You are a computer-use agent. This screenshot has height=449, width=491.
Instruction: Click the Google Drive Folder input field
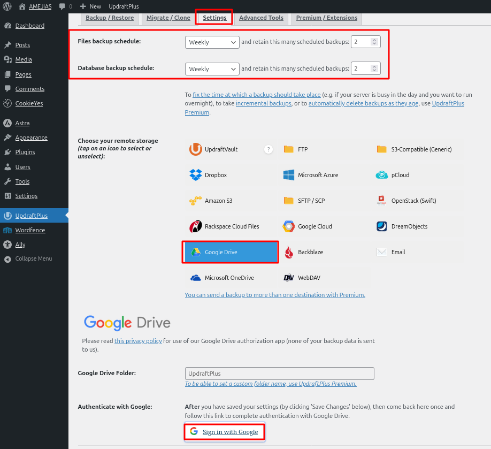coord(279,374)
